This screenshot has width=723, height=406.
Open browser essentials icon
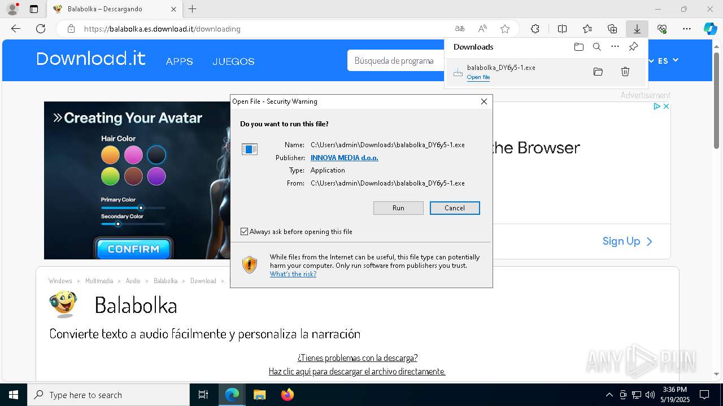click(662, 29)
